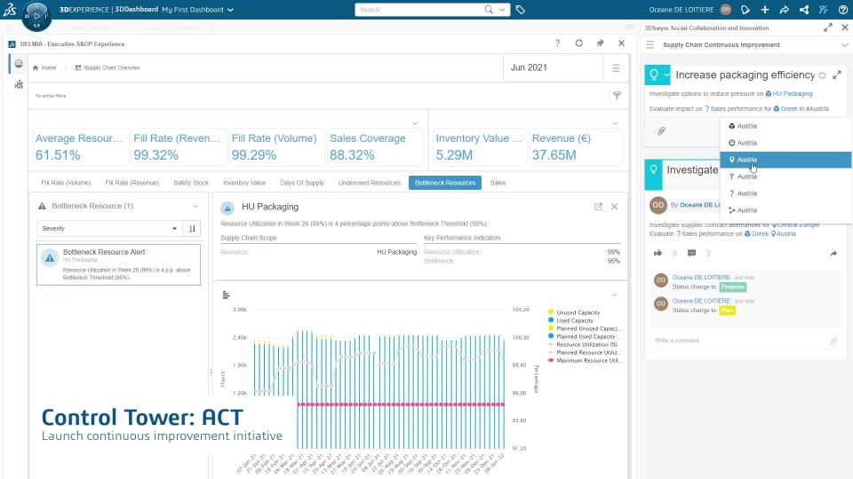853x479 pixels.
Task: Expand the Supply Chain Continuous Improvement dropdown
Action: point(844,45)
